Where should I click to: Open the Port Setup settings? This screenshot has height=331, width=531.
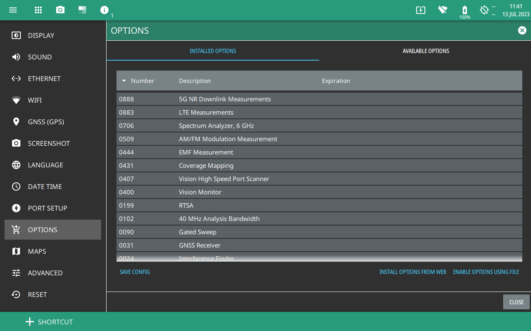click(47, 208)
